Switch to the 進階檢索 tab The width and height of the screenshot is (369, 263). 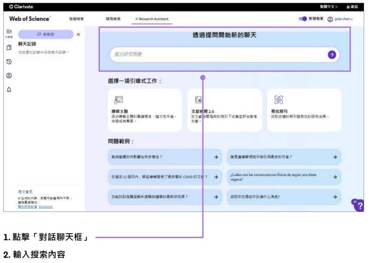(113, 19)
